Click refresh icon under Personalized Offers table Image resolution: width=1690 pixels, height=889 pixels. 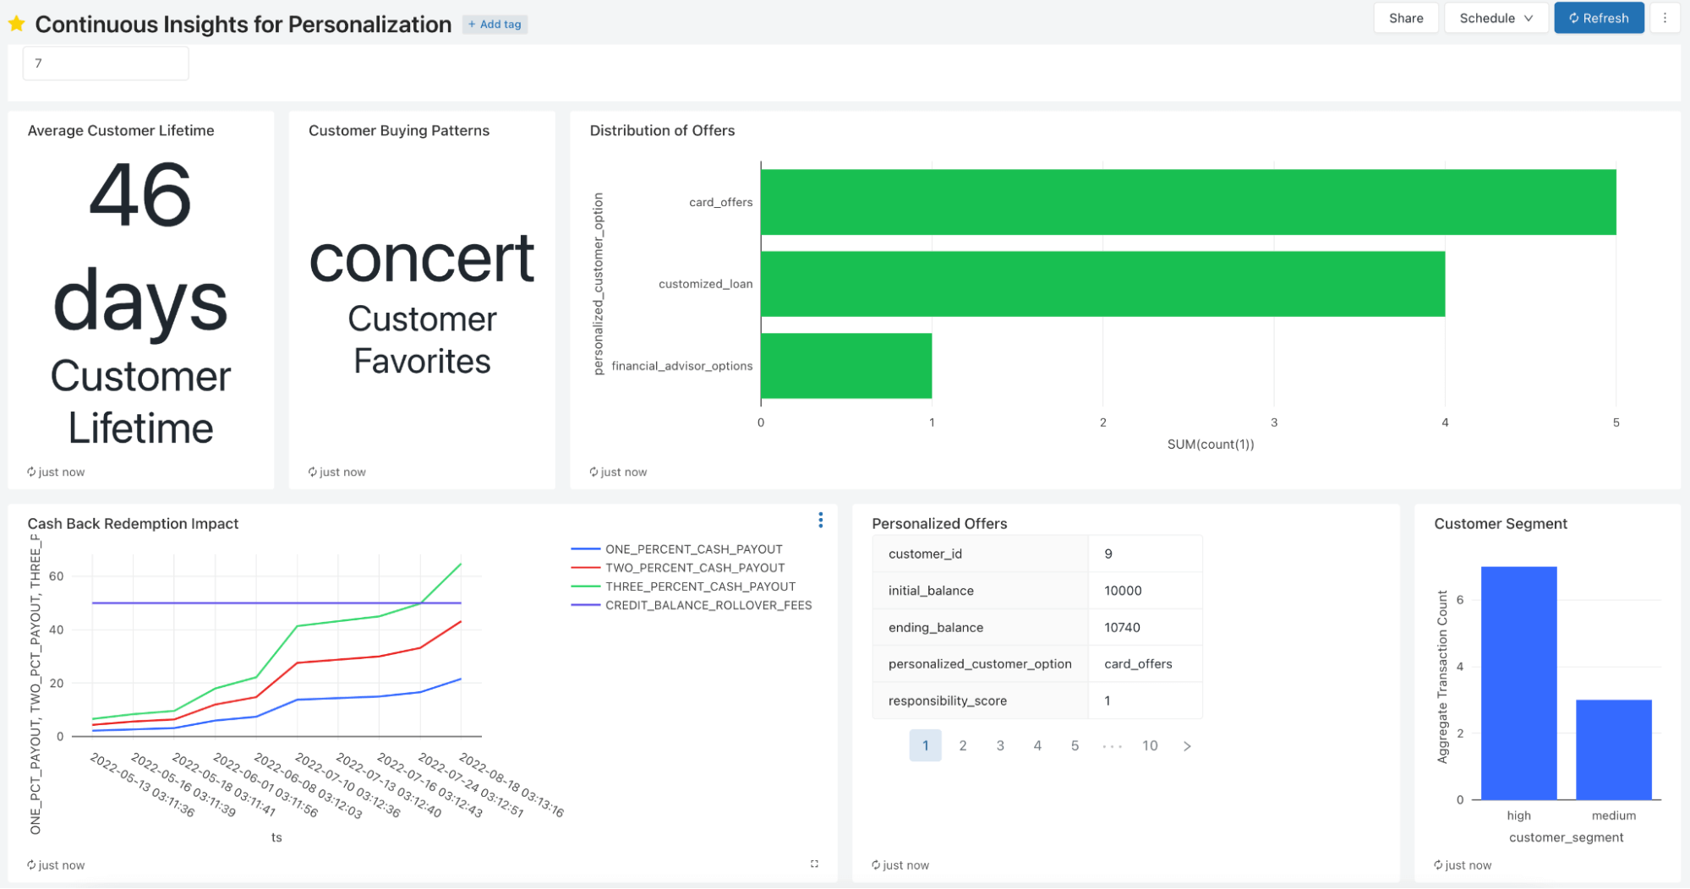[x=876, y=865]
